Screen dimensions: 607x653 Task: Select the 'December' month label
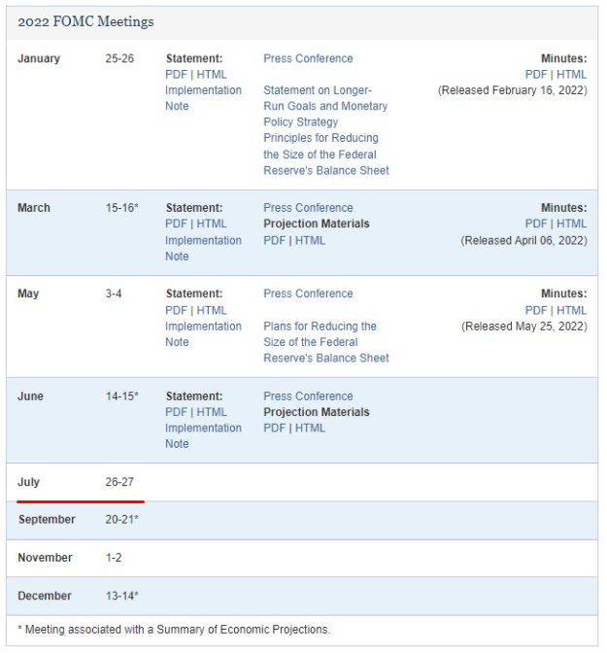(x=45, y=596)
